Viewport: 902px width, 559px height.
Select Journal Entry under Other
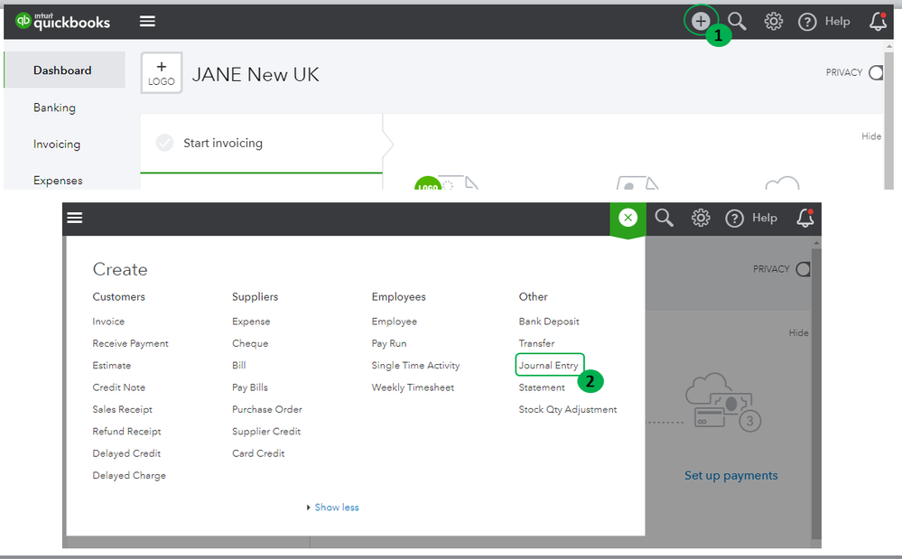(549, 366)
